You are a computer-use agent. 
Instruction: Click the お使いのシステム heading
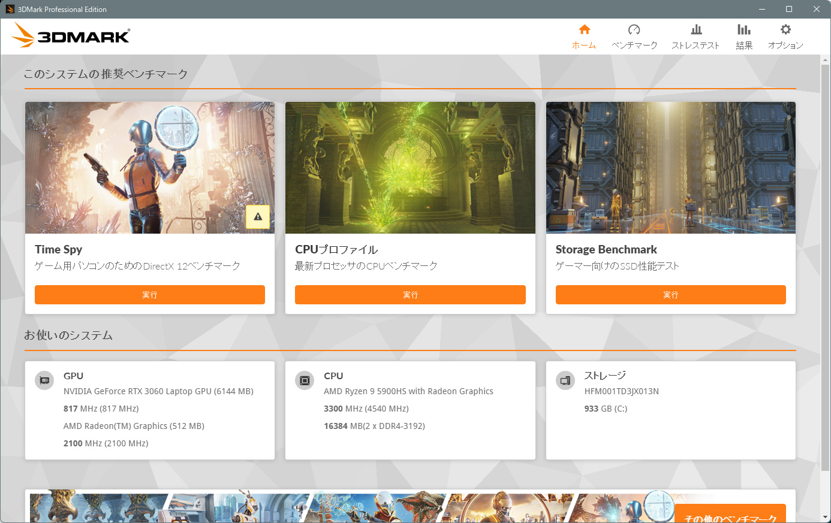point(68,335)
